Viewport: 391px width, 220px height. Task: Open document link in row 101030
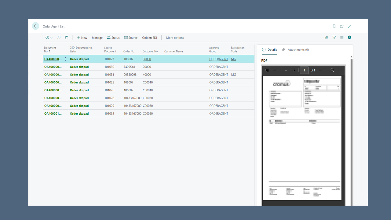coord(53,67)
